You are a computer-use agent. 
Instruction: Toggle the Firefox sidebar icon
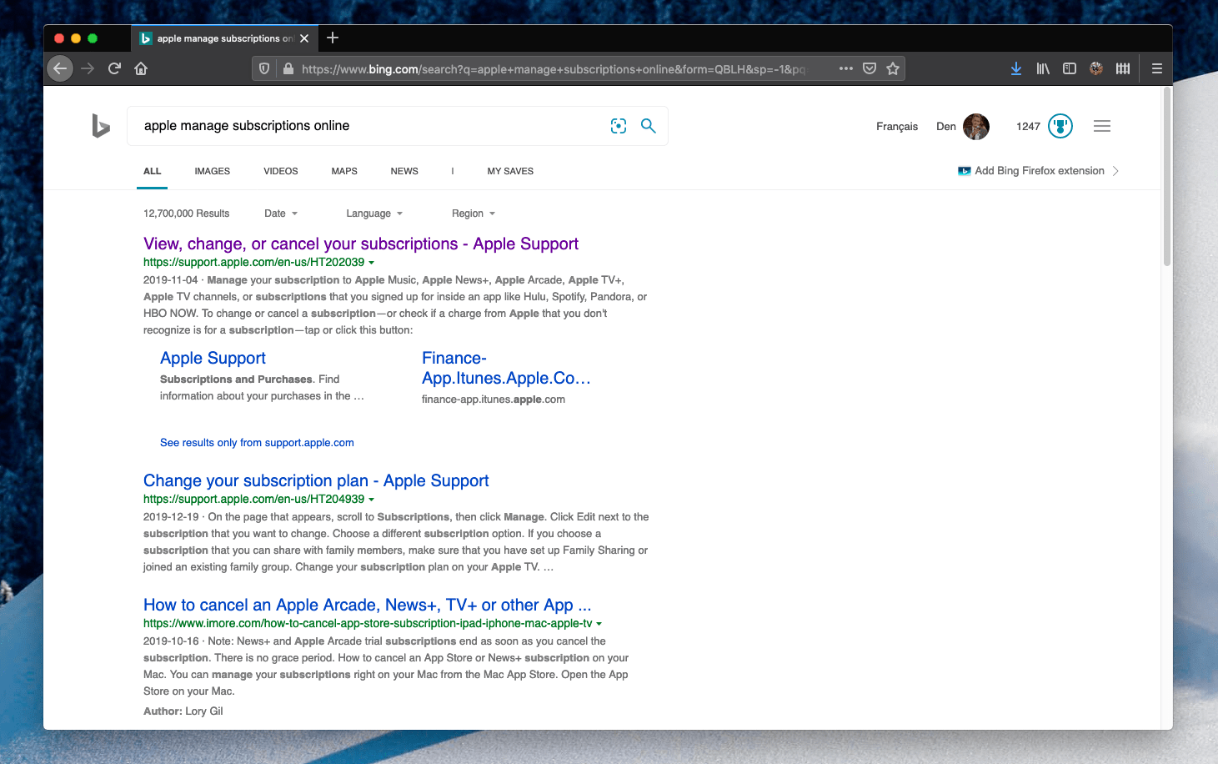(x=1070, y=68)
